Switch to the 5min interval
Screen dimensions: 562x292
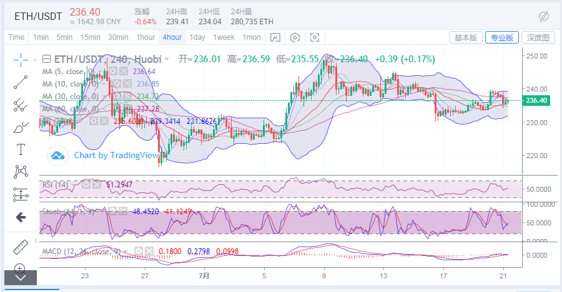(64, 37)
